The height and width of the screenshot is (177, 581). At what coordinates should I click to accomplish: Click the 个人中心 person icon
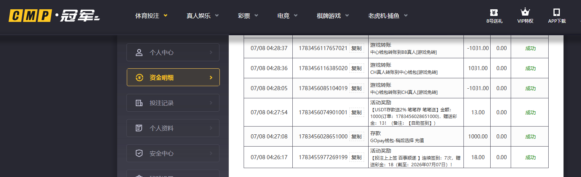(139, 52)
